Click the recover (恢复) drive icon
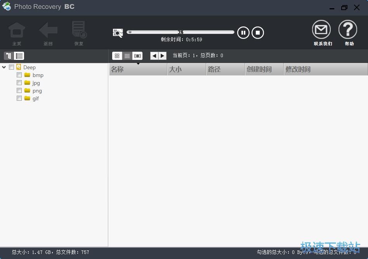Image resolution: width=368 pixels, height=259 pixels. (x=79, y=30)
